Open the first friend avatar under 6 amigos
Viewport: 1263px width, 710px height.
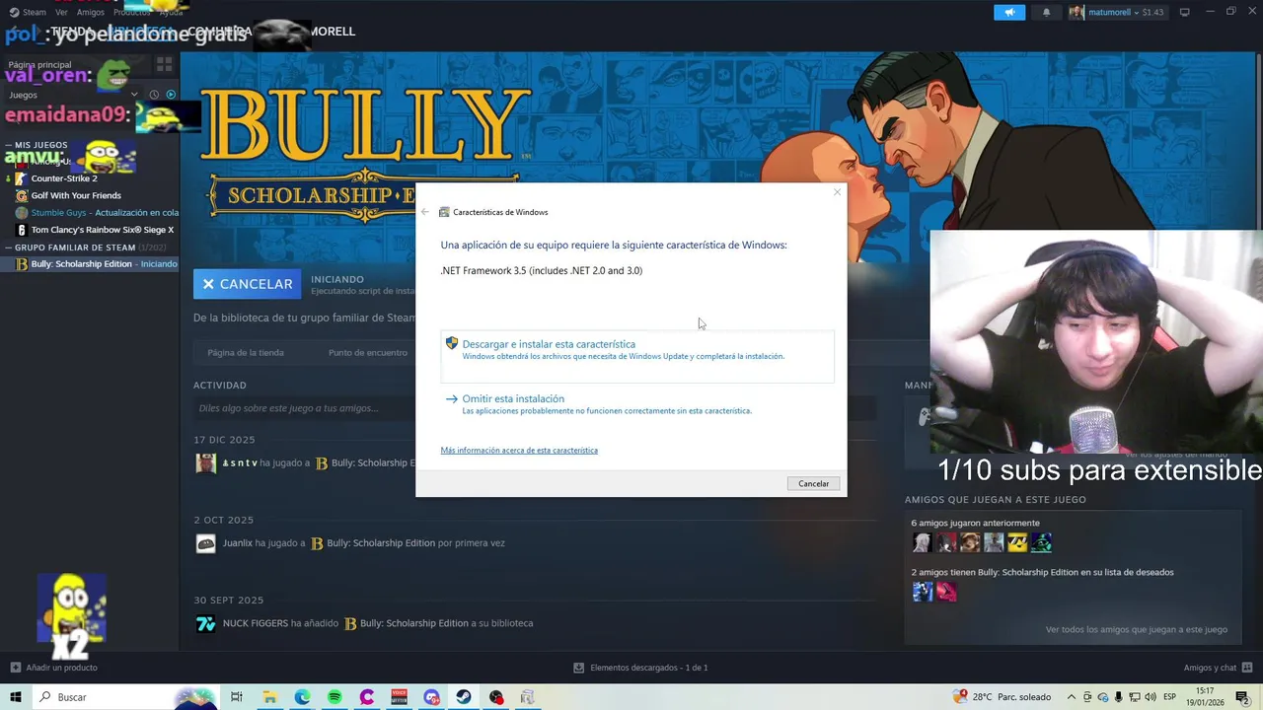[922, 542]
